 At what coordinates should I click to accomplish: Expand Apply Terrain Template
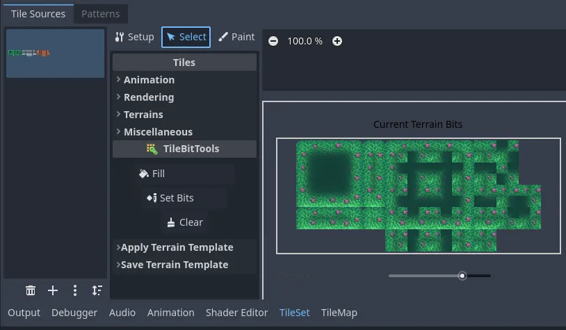click(x=184, y=247)
